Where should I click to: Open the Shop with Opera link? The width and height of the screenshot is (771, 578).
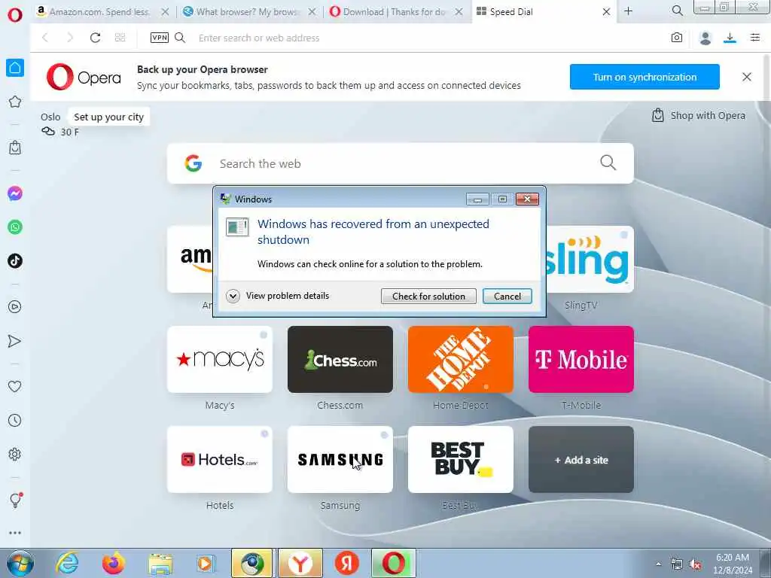click(x=699, y=115)
